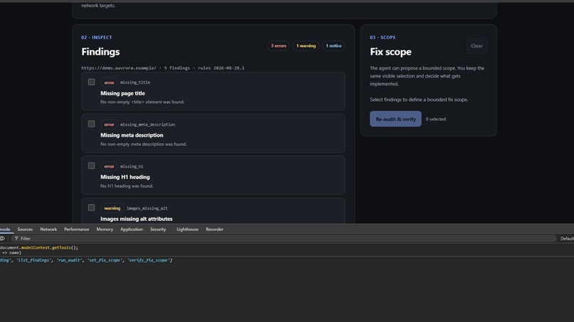Image resolution: width=574 pixels, height=322 pixels.
Task: Switch to the Memory tab
Action: pyautogui.click(x=105, y=230)
